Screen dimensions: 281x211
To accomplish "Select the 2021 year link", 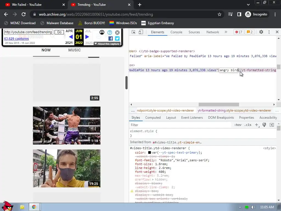I will pyautogui.click(x=69, y=43).
